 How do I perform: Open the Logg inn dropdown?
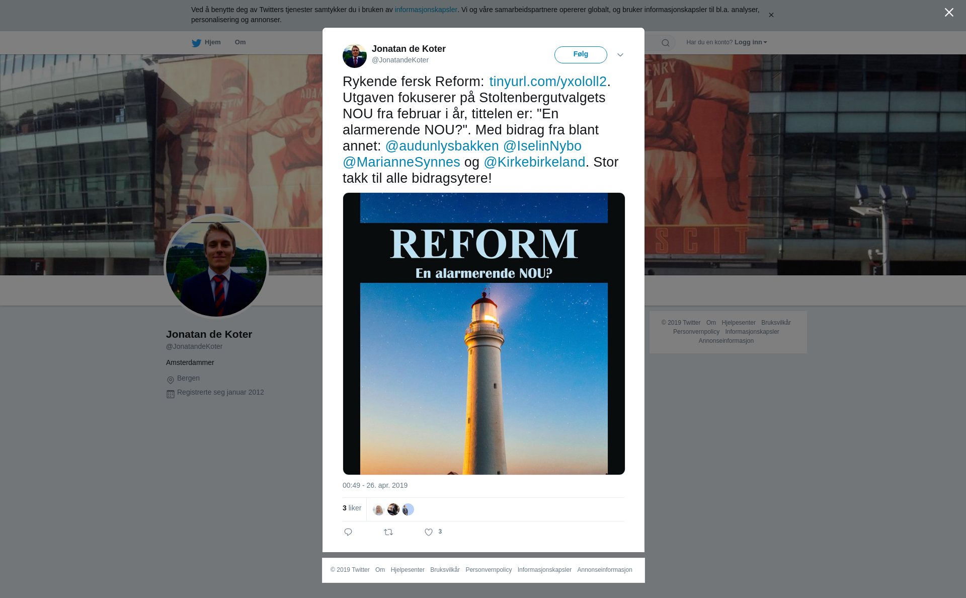(751, 42)
